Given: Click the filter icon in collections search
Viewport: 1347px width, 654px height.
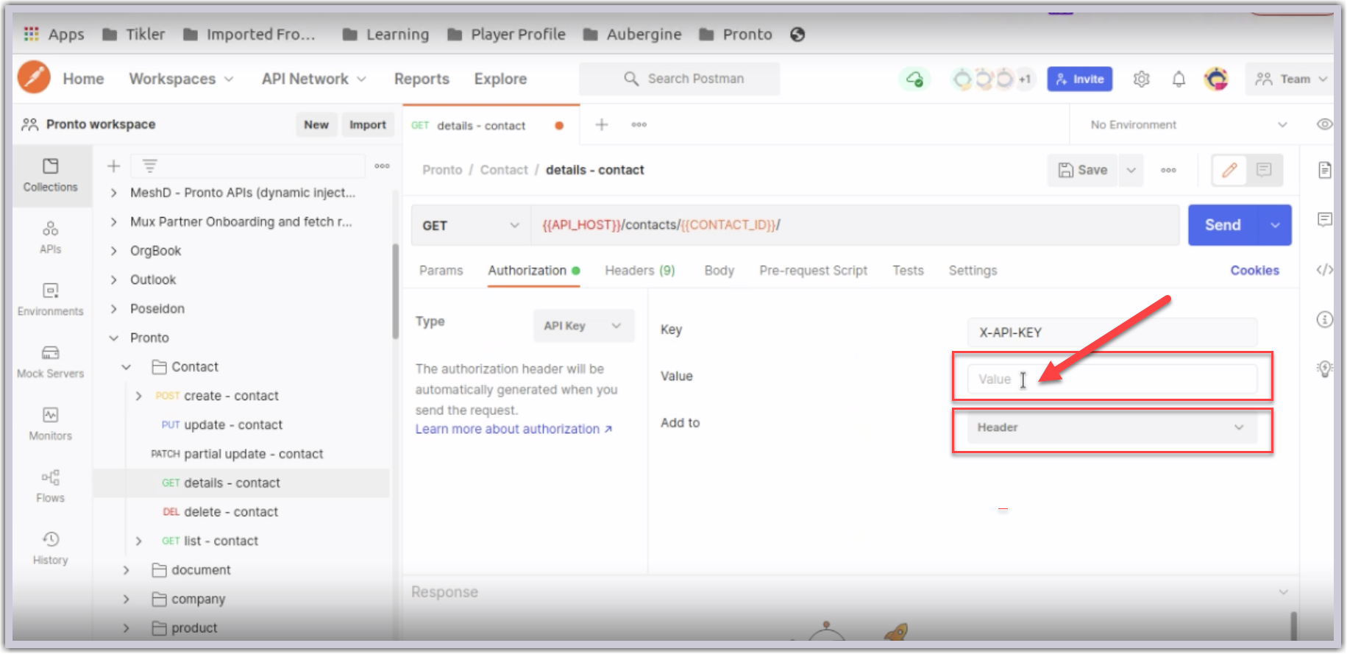Looking at the screenshot, I should click(x=149, y=166).
